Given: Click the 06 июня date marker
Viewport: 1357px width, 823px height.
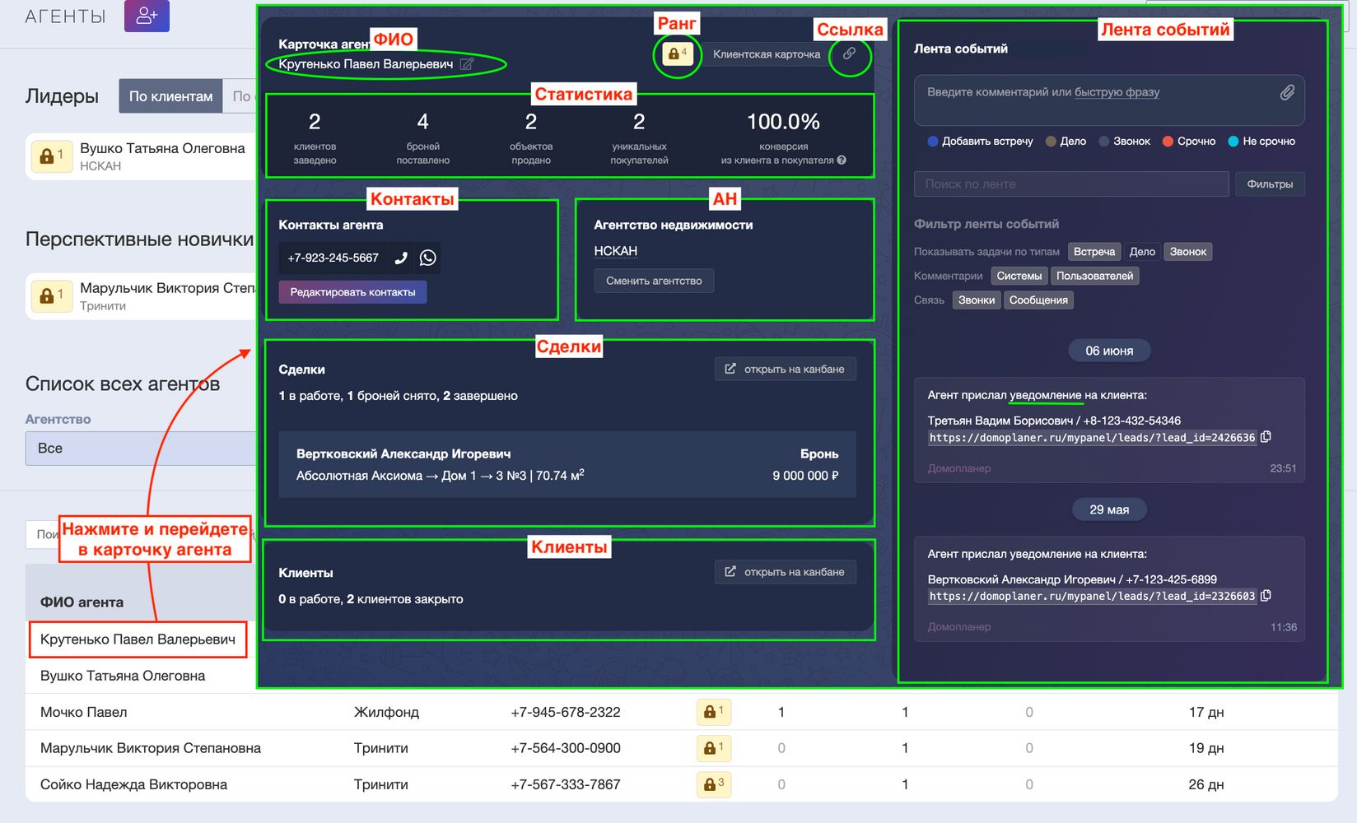Looking at the screenshot, I should point(1109,351).
